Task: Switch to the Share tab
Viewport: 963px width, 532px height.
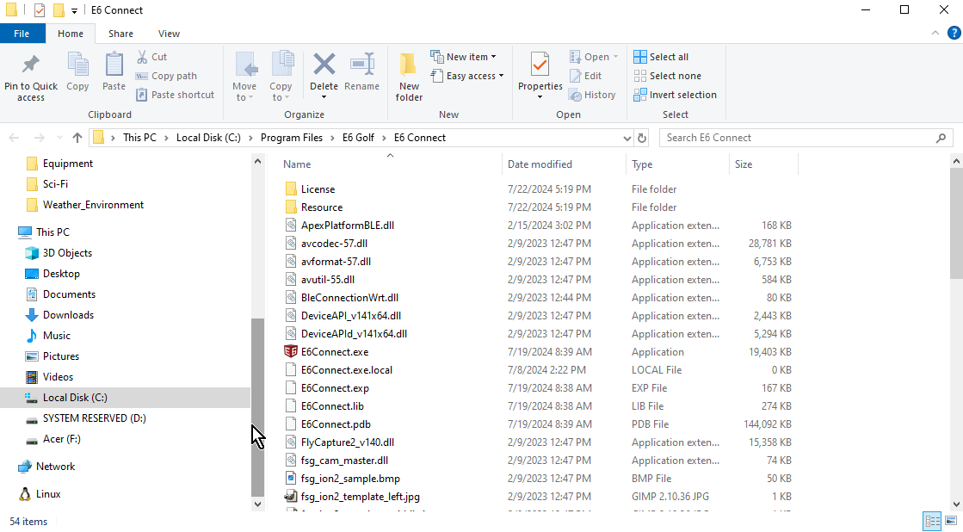Action: [121, 34]
